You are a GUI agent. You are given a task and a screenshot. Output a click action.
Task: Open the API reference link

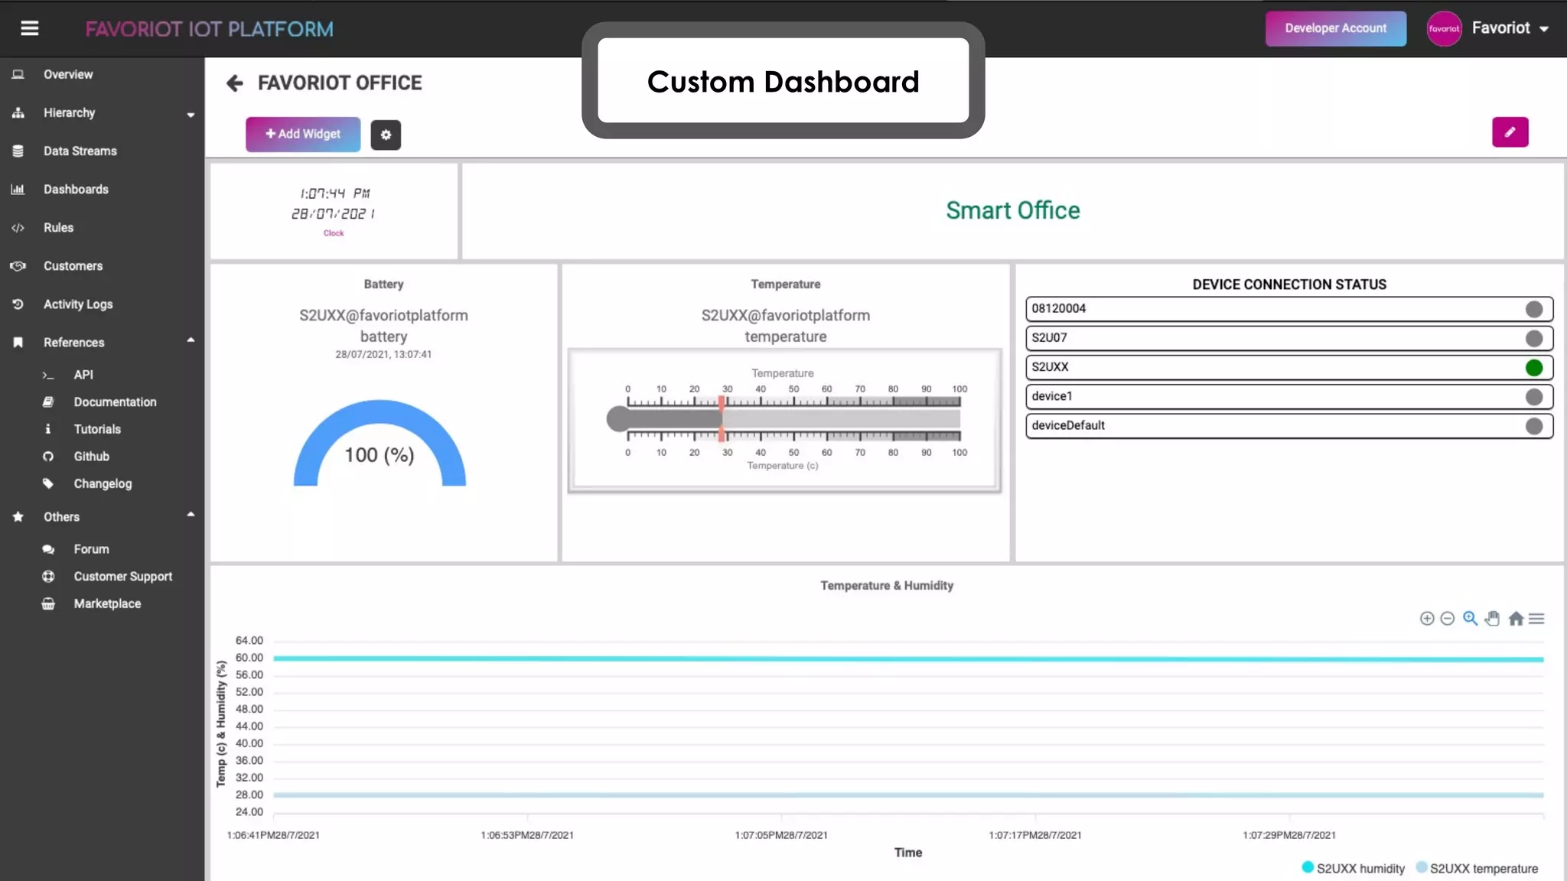pos(83,375)
